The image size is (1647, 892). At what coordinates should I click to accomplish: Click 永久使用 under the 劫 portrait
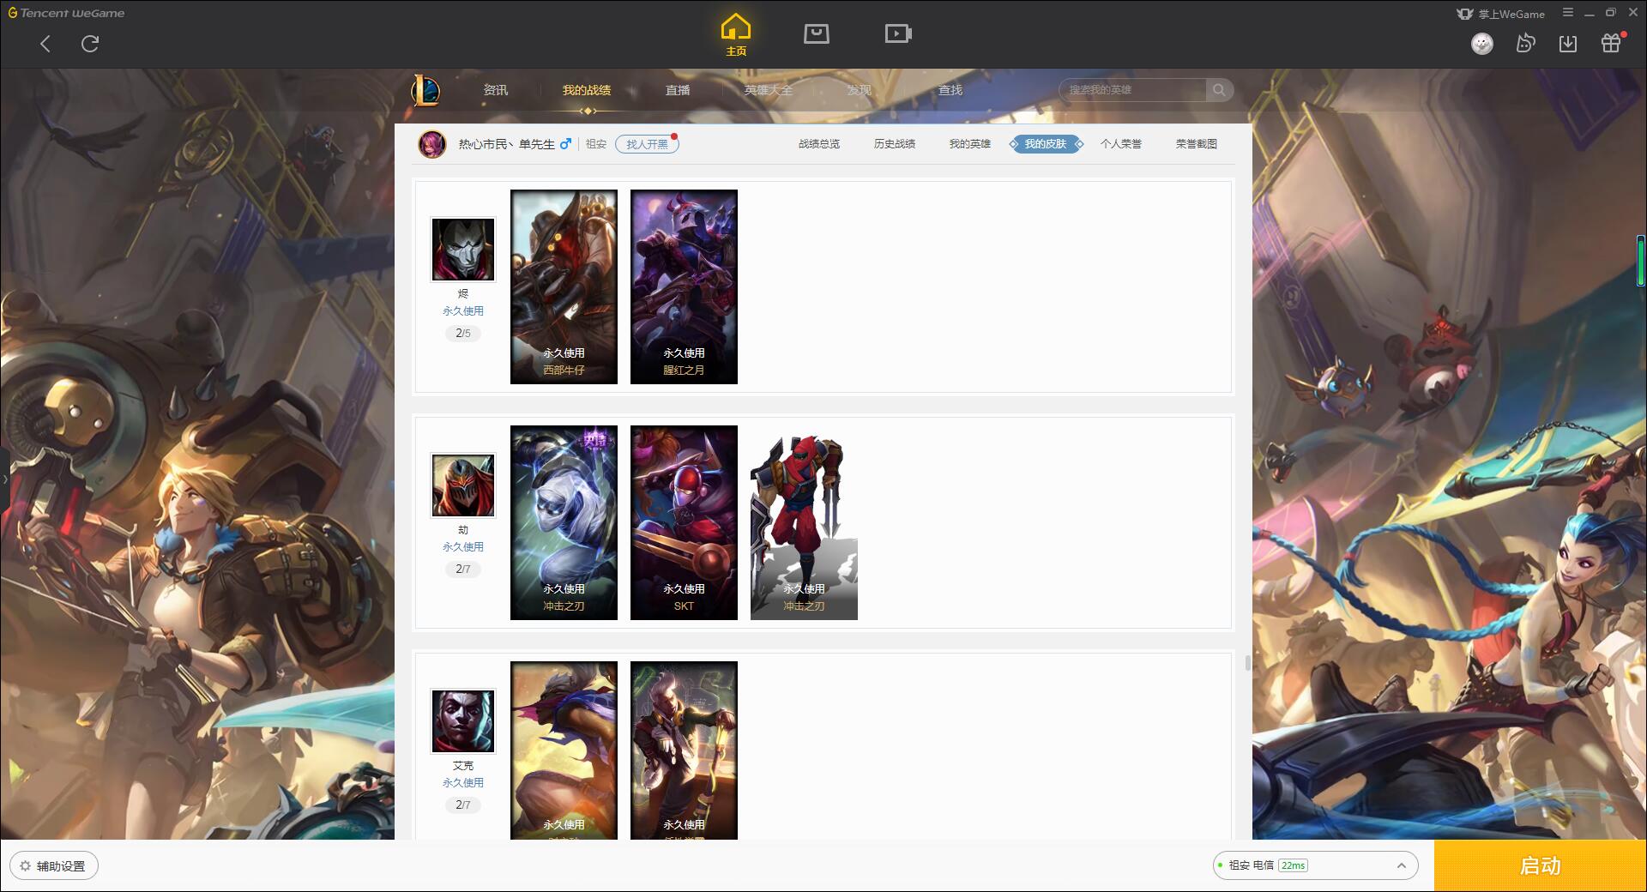[463, 547]
